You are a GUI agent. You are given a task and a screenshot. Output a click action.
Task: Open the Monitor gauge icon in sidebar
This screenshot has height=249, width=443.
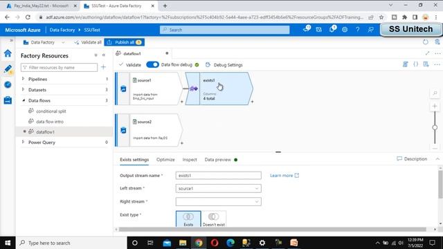[8, 84]
